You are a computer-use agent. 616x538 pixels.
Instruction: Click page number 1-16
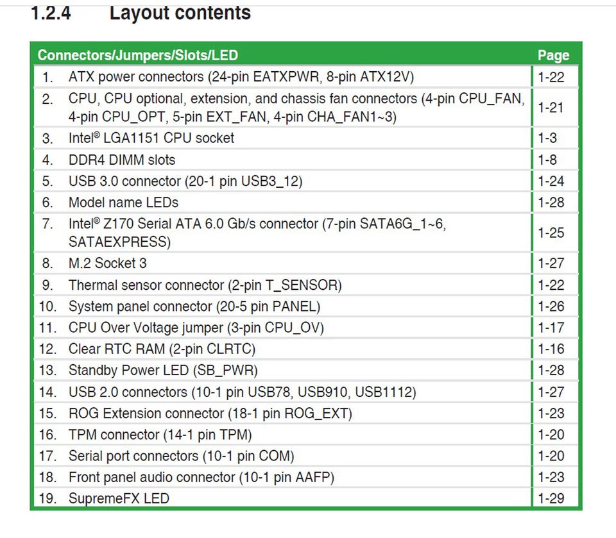tap(551, 349)
